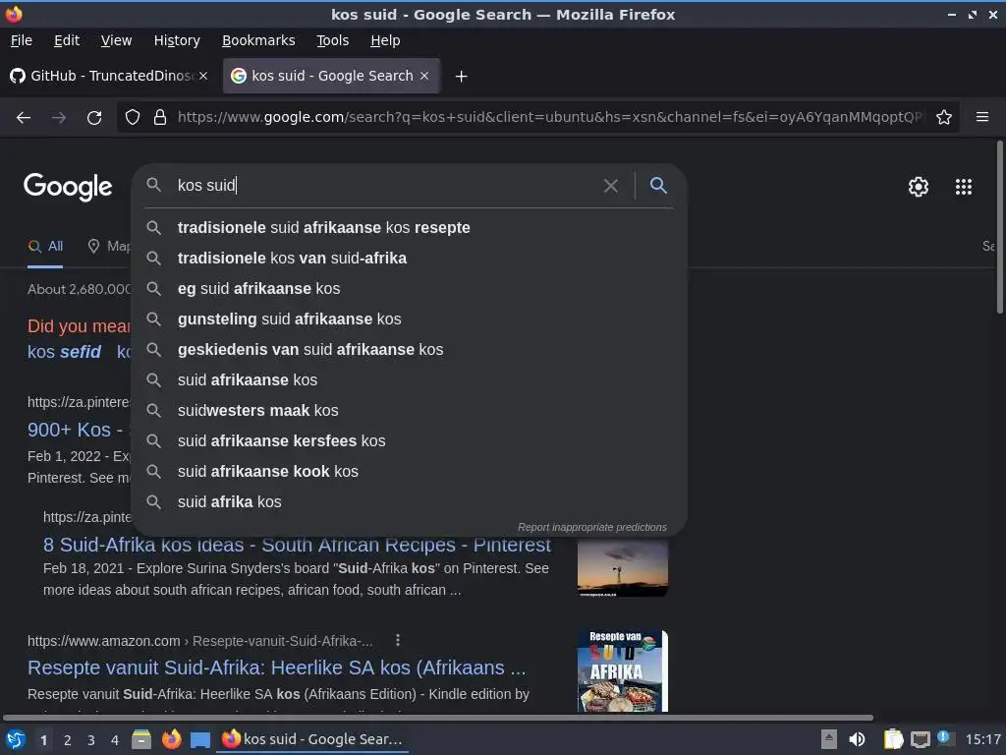
Task: Click the Firefox URL address bar
Action: (550, 118)
